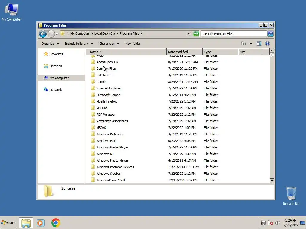
Task: Click the scrollbar up arrow
Action: point(272,51)
